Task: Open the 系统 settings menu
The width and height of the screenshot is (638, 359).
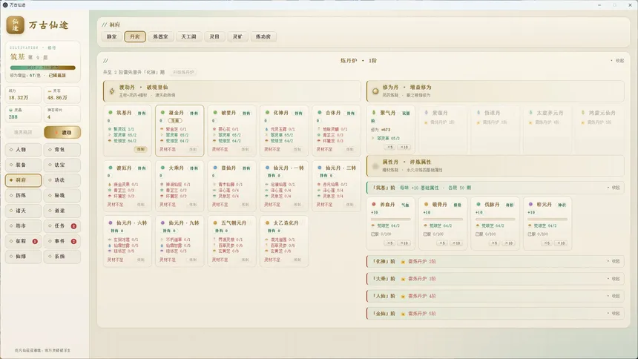Action: 62,257
